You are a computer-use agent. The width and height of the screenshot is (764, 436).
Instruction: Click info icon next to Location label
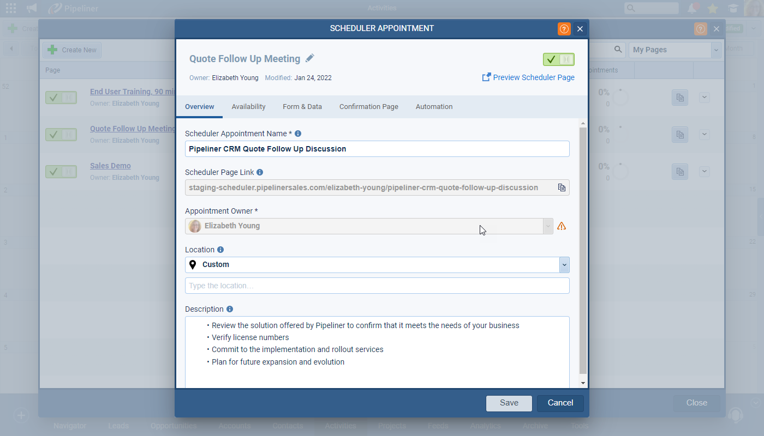point(220,250)
